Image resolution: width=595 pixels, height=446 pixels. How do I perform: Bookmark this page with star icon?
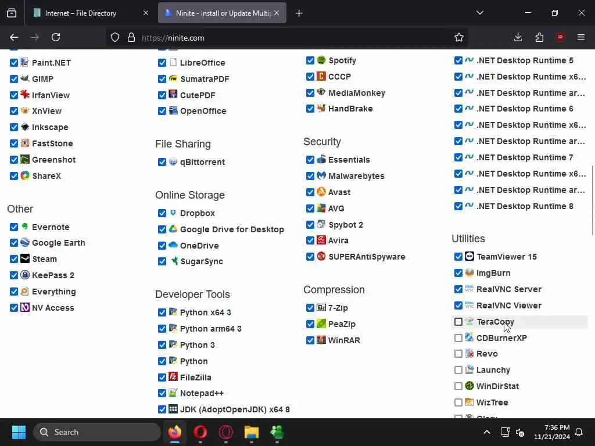459,37
